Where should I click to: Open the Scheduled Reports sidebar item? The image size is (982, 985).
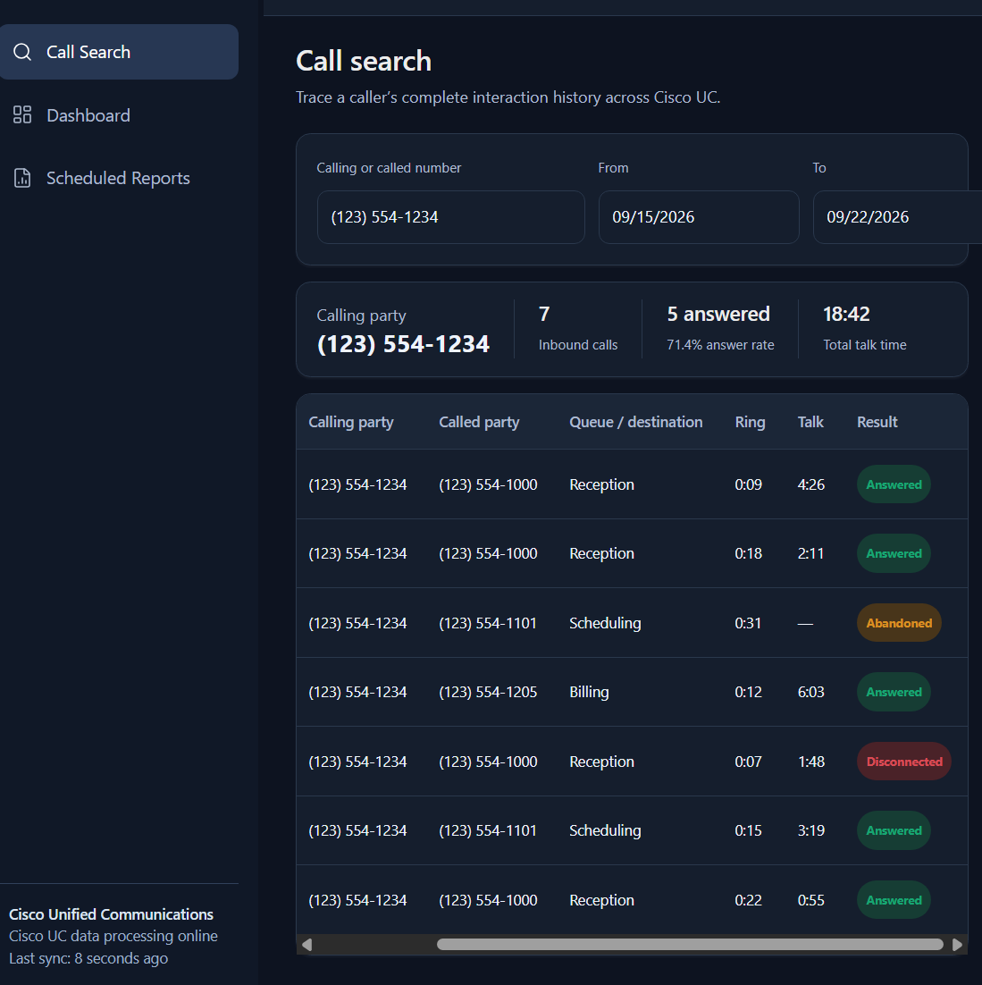pyautogui.click(x=119, y=178)
